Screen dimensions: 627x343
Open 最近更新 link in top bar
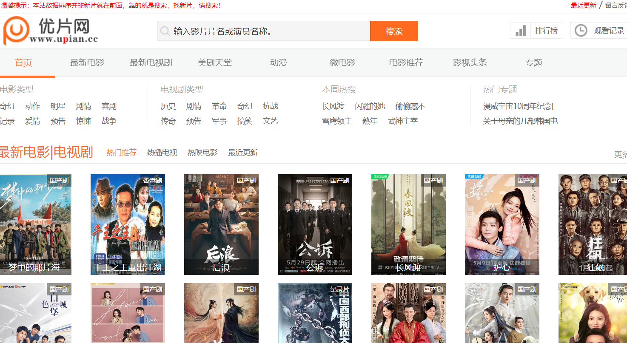(584, 5)
